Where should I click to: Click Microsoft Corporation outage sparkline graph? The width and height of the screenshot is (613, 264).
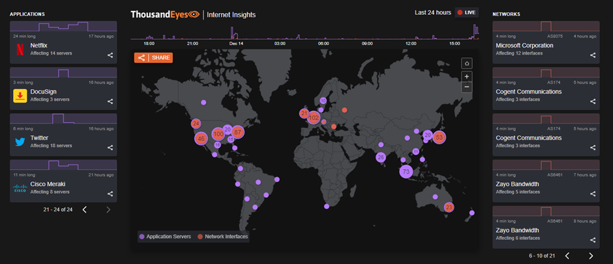click(546, 26)
